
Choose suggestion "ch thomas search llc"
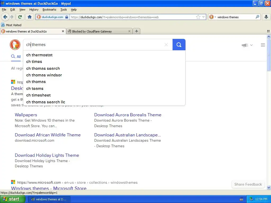pos(104,102)
